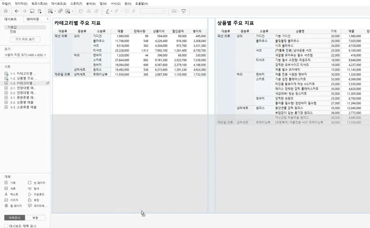Click the 카테고리별 주요 지표 title
370x228 pixels.
coord(77,23)
